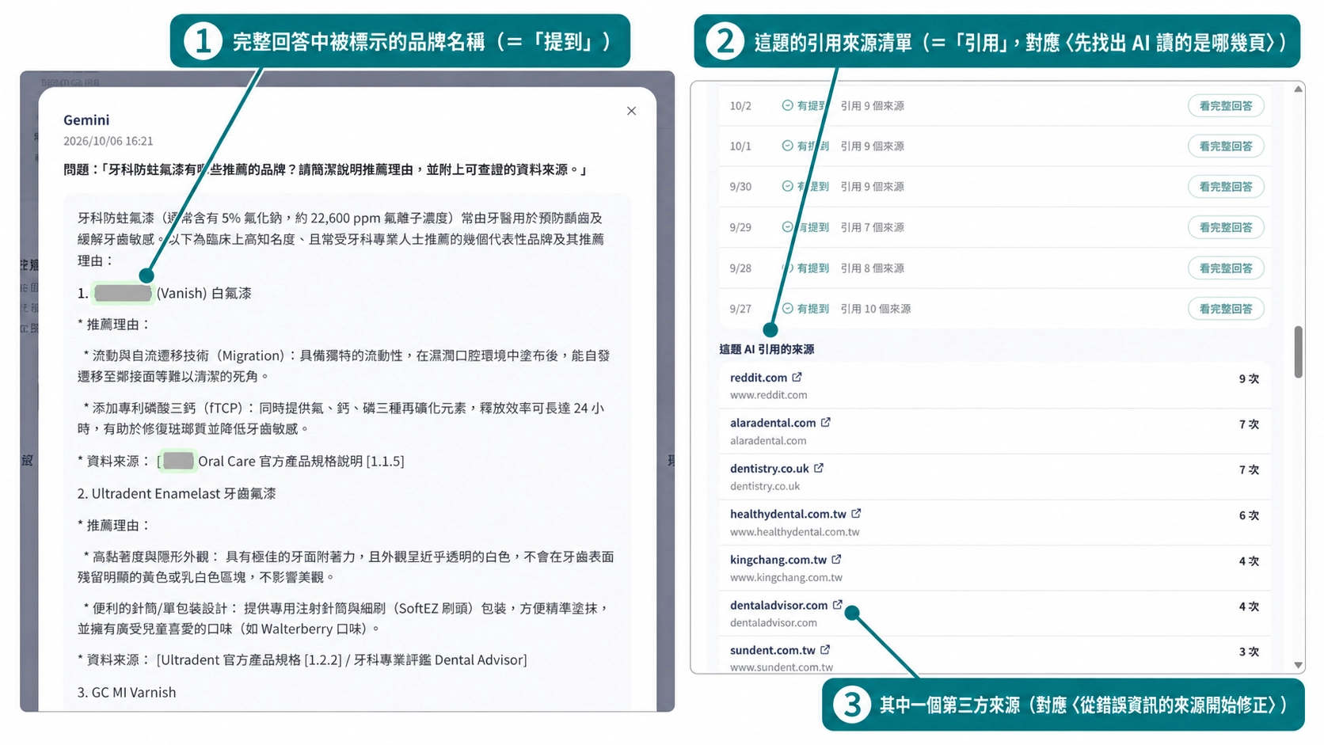
Task: View full answer for 9/27
Action: [x=1225, y=309]
